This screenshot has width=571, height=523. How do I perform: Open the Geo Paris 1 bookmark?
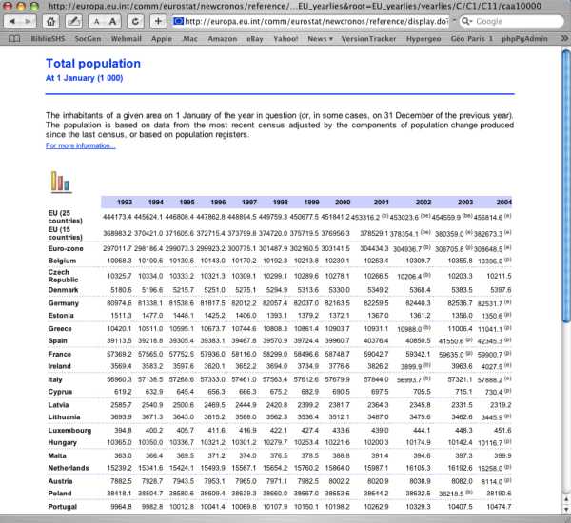(x=472, y=39)
